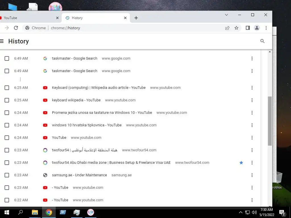The image size is (291, 218).
Task: Reload the page with the refresh icon
Action: coord(16,28)
